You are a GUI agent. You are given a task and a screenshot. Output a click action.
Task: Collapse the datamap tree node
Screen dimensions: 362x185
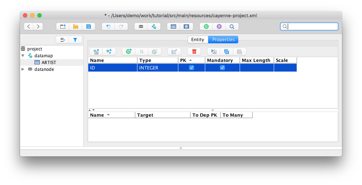(23, 56)
